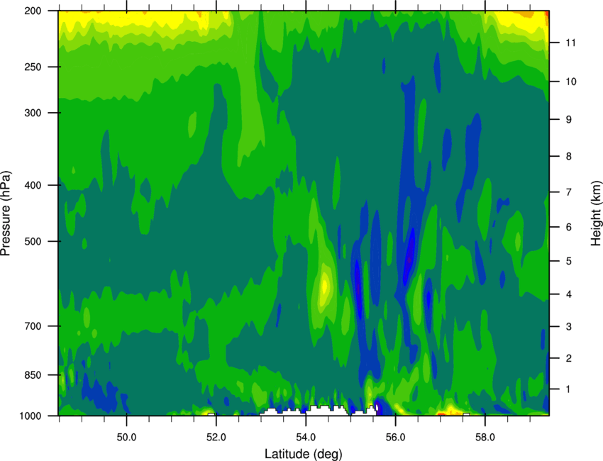Click the Latitude (deg) axis title
The height and width of the screenshot is (461, 603).
click(x=303, y=454)
